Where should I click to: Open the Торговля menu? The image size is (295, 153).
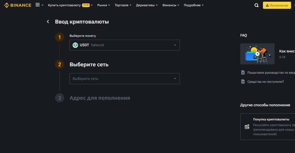[x=123, y=5]
